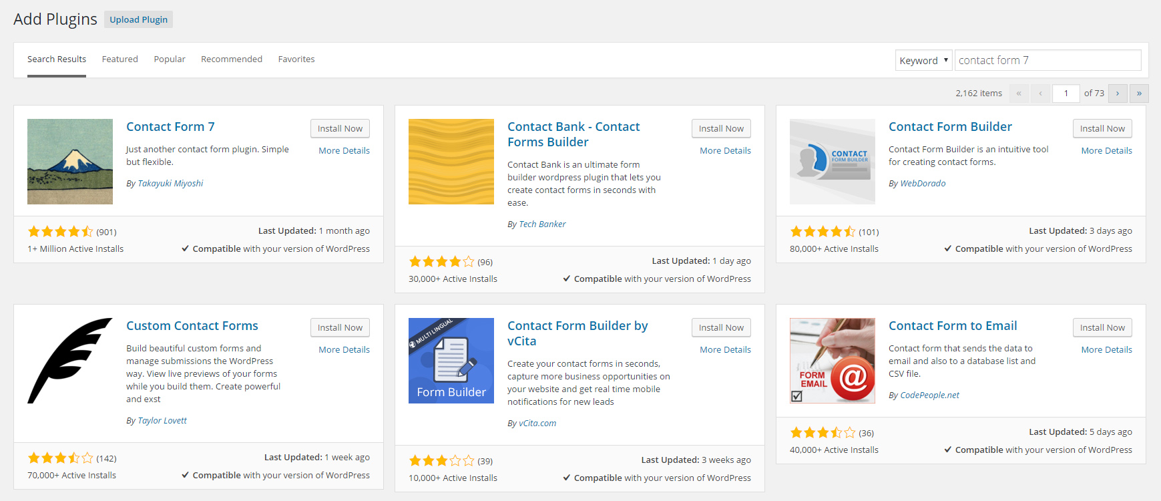This screenshot has height=501, width=1161.
Task: Open More Details for Contact Form to Email
Action: (x=1106, y=349)
